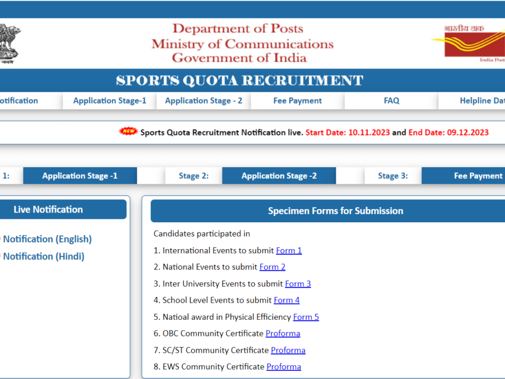The image size is (505, 379).
Task: Click the India Post logo
Action: 471,43
